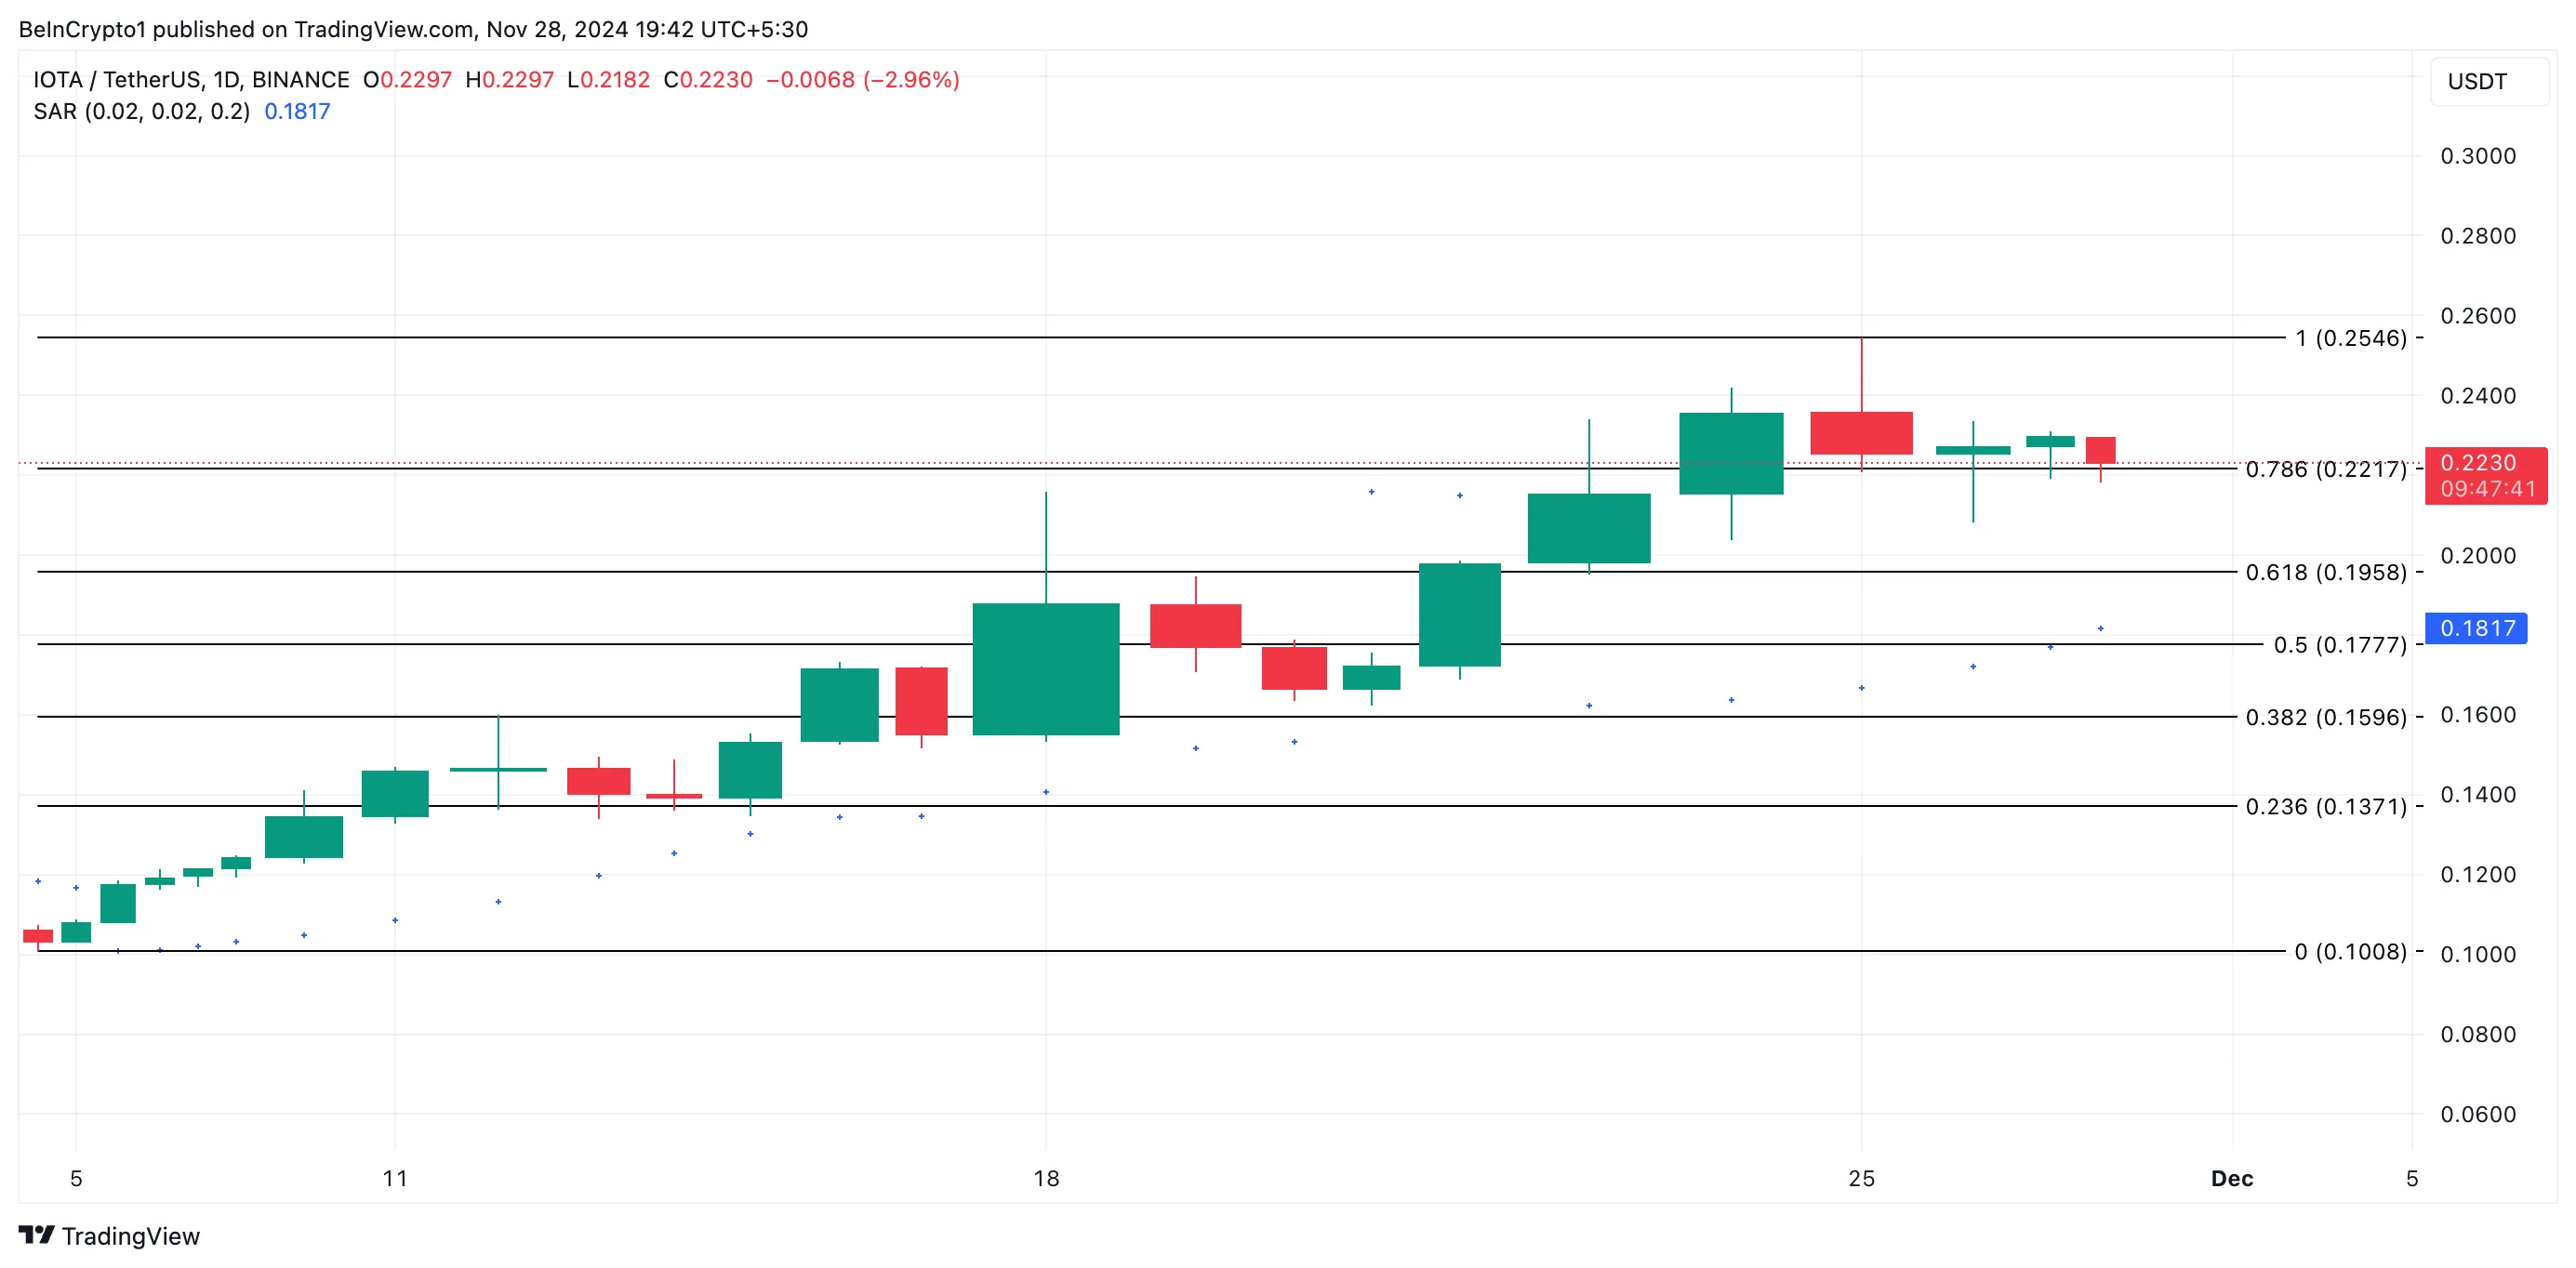The image size is (2576, 1268).
Task: Click the 0.382 (0.1596) Fibonacci label
Action: pyautogui.click(x=2325, y=717)
